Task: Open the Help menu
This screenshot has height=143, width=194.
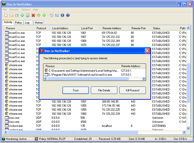Action: tap(35, 10)
